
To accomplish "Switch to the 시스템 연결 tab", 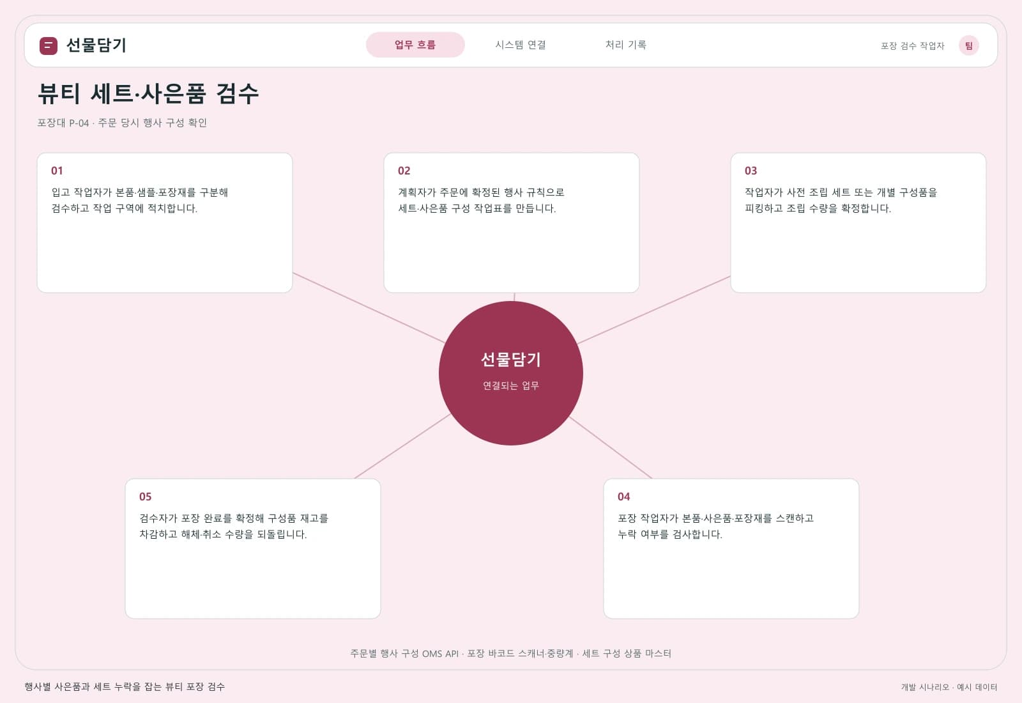I will pos(521,45).
